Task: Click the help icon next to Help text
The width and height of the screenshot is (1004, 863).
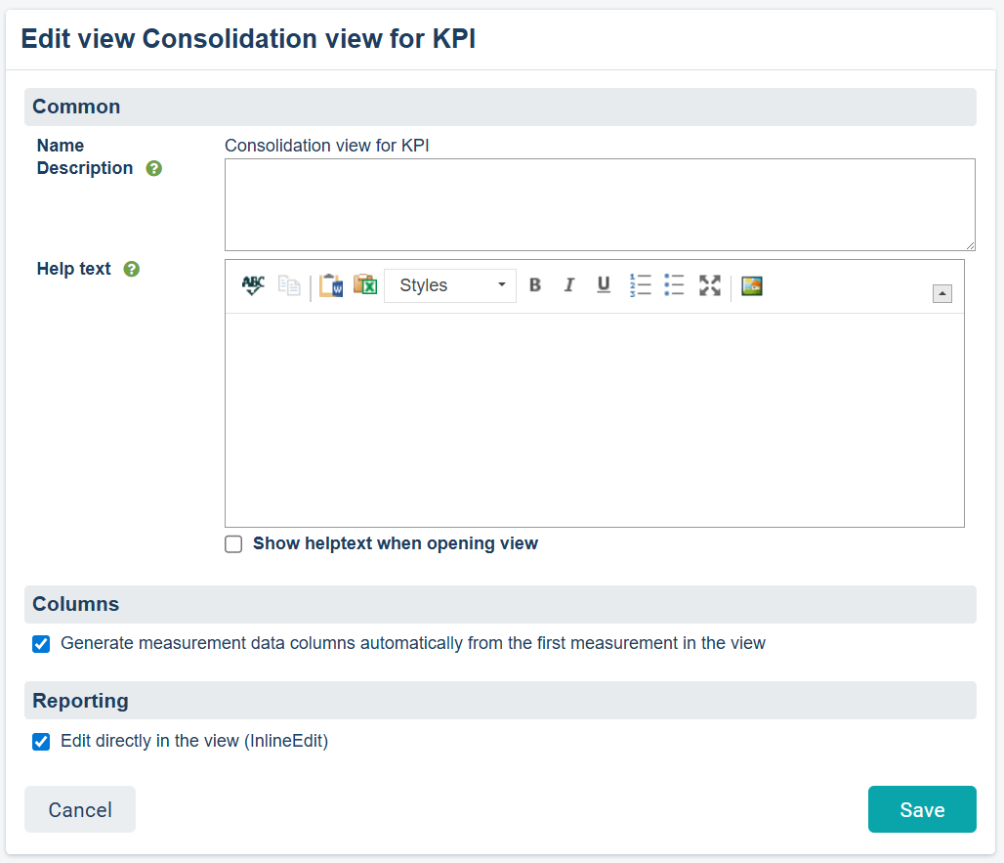Action: click(x=132, y=269)
